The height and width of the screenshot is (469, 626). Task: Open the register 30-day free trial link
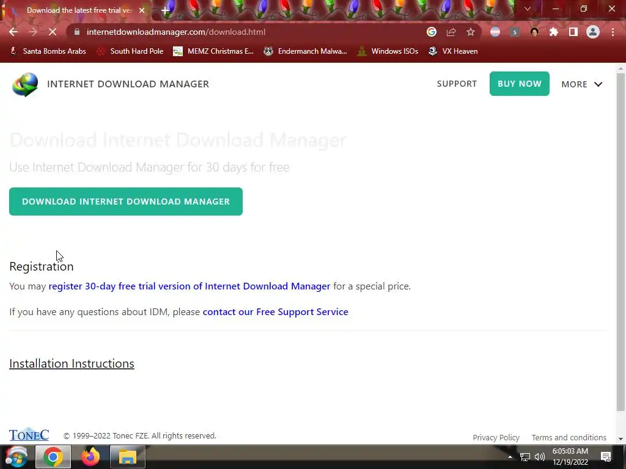190,286
